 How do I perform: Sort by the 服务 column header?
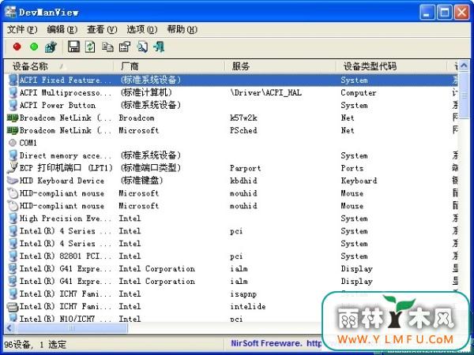click(x=280, y=66)
